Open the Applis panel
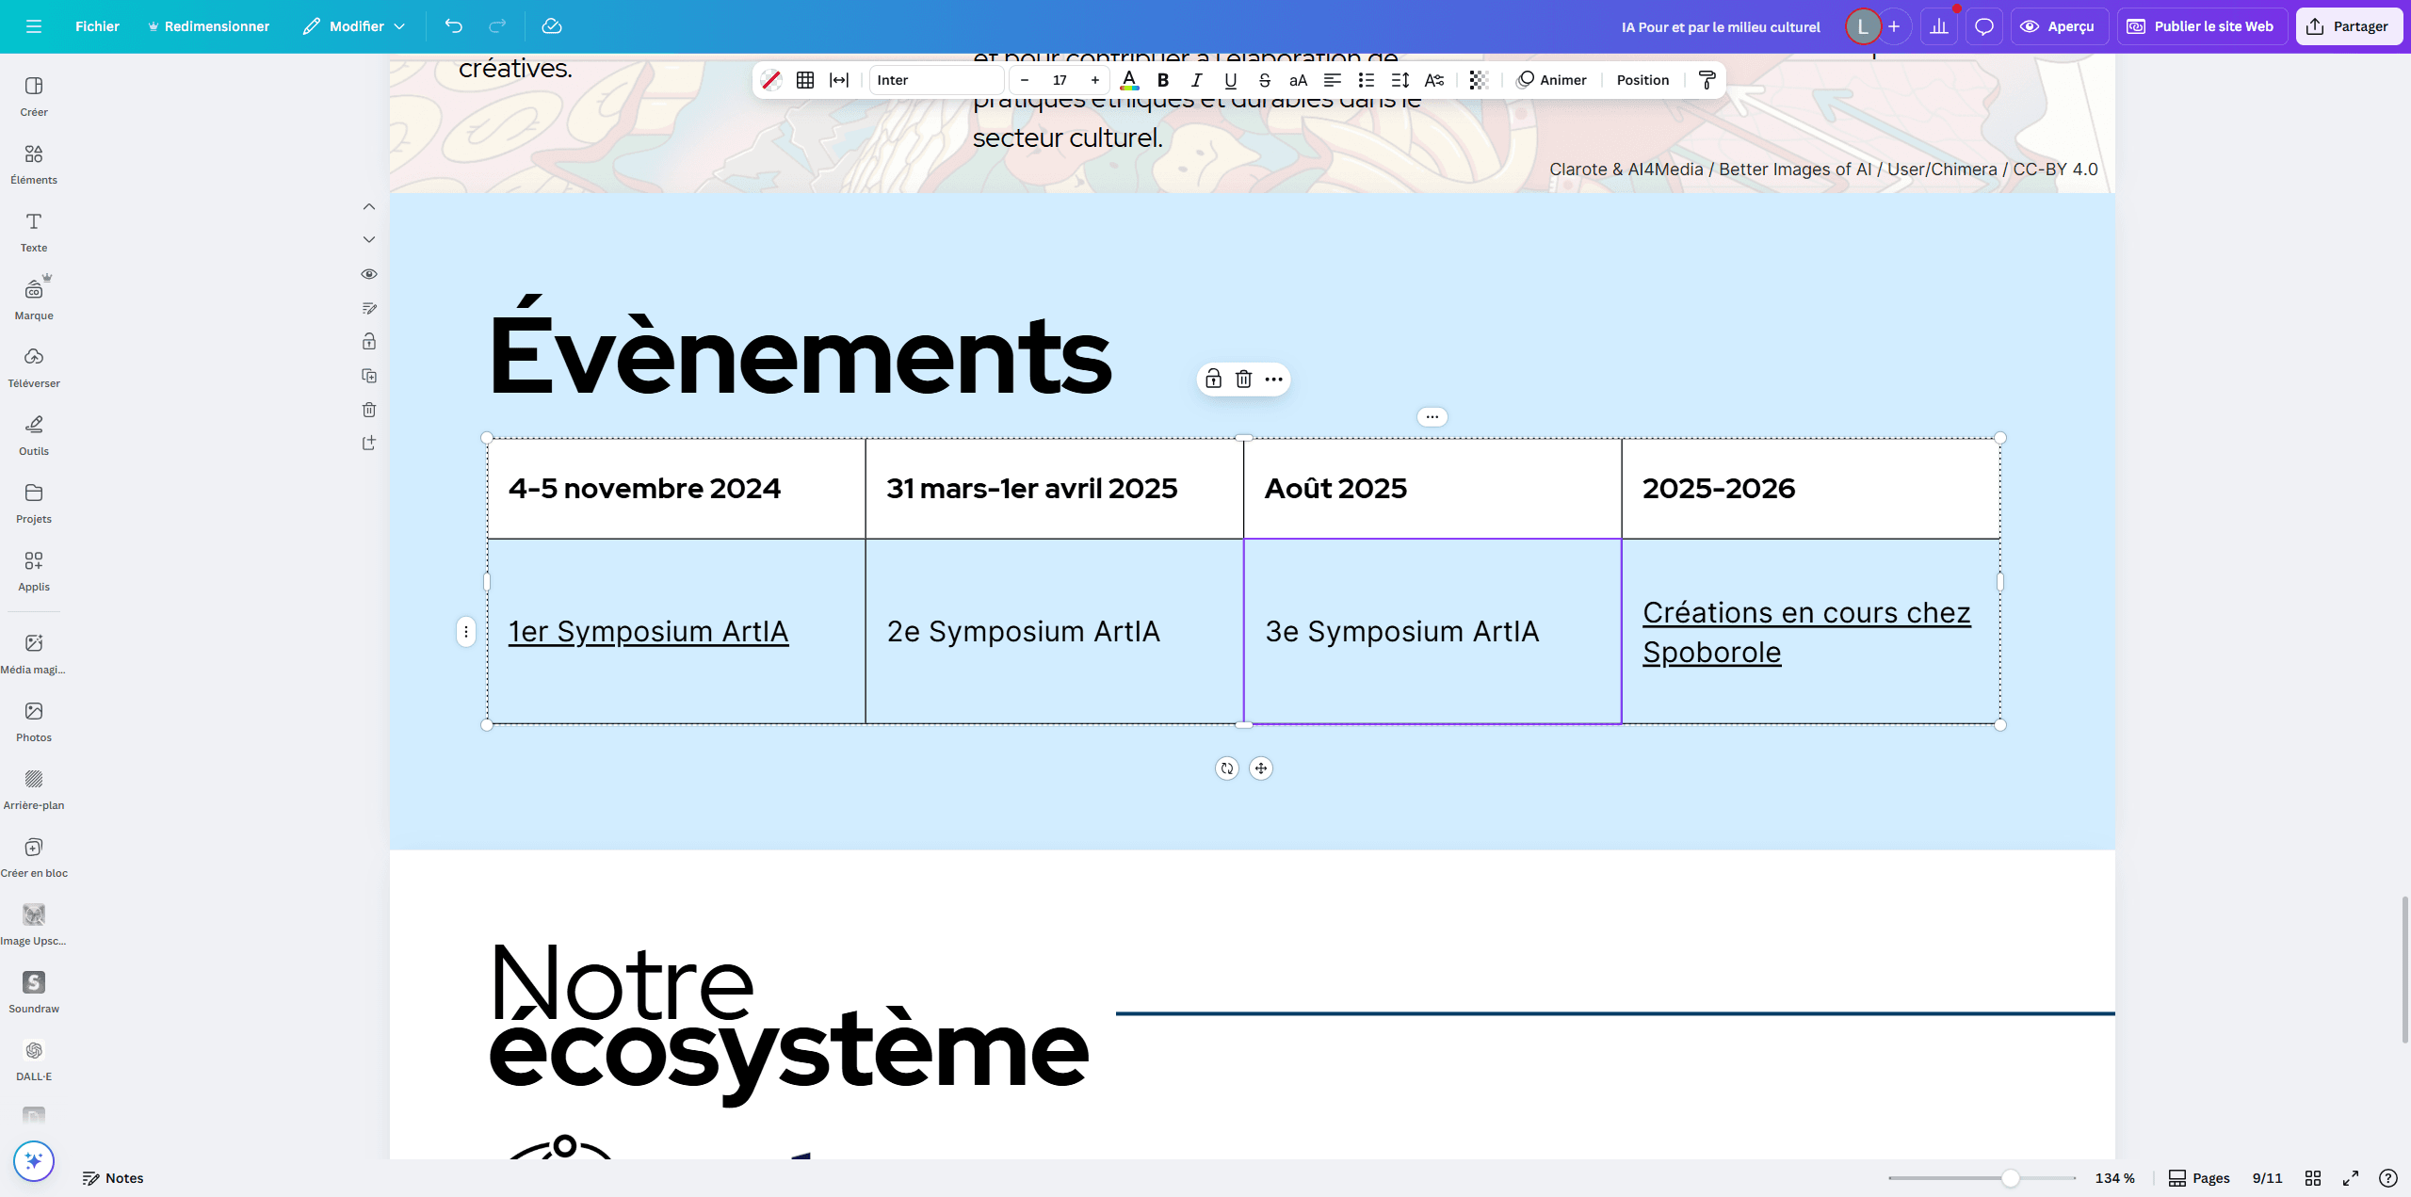Viewport: 2411px width, 1197px height. point(34,571)
